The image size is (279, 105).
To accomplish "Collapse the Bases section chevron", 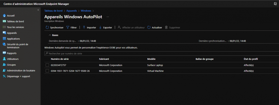I will point(50,35).
